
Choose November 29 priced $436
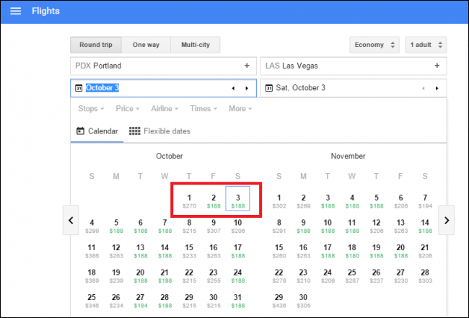click(x=279, y=301)
